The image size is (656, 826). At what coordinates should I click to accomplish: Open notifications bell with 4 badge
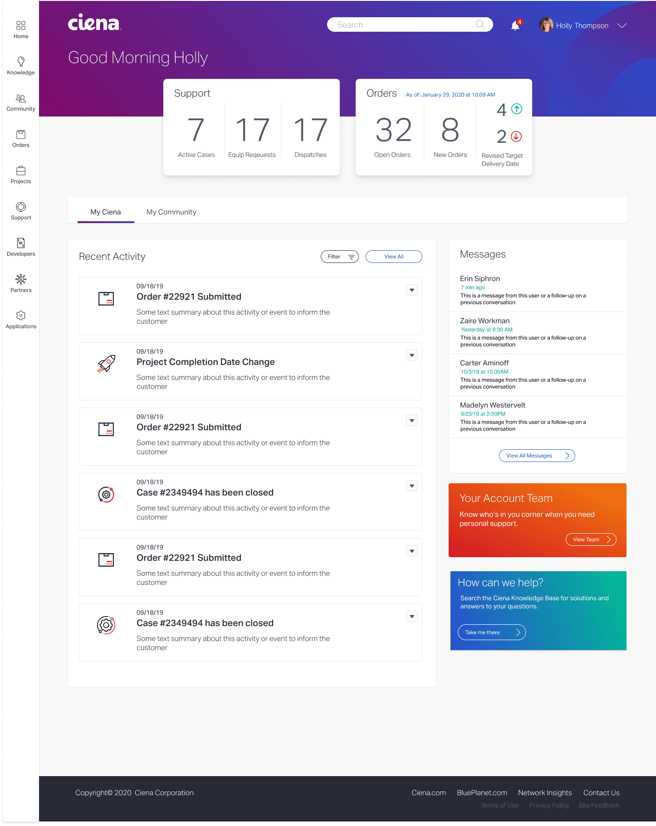(516, 25)
